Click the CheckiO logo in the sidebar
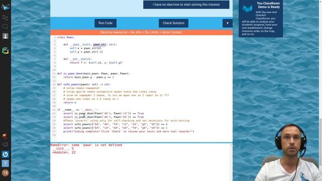 coord(6,7)
